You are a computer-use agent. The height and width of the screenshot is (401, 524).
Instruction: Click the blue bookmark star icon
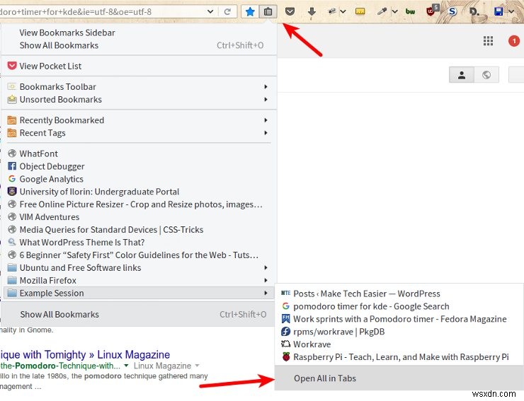[x=250, y=12]
